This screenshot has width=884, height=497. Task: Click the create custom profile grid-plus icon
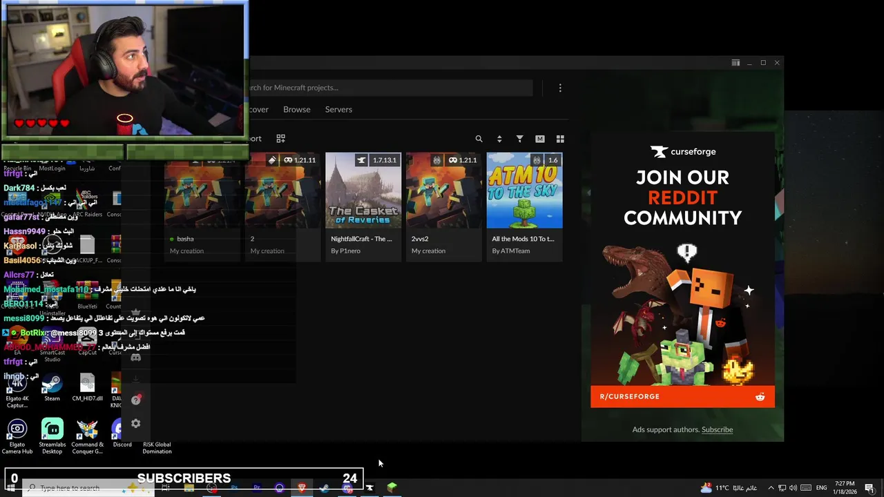click(280, 139)
